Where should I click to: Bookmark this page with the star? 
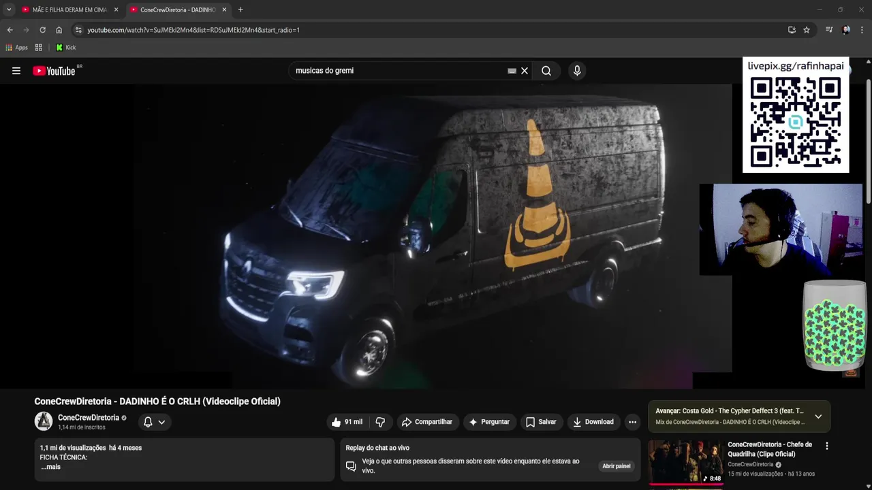point(807,30)
